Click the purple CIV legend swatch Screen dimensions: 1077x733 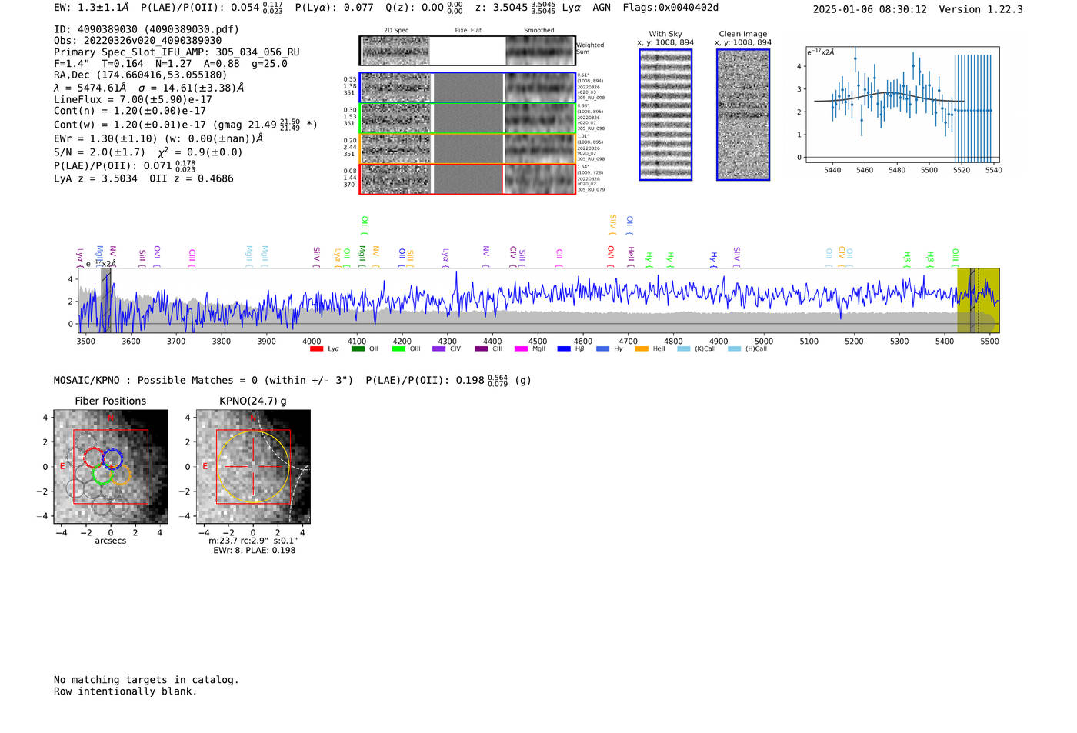click(438, 349)
